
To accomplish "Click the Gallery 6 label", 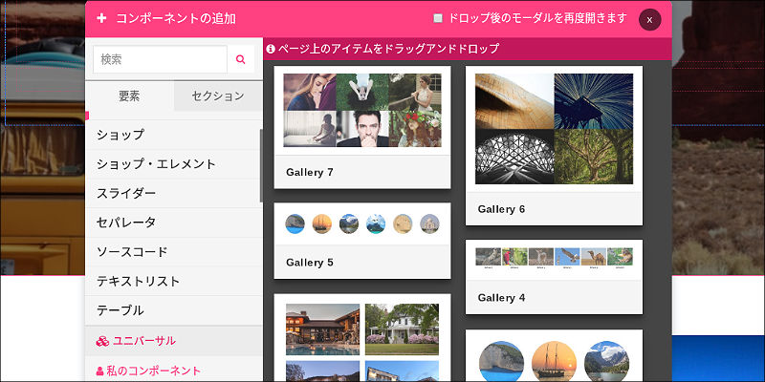I will (501, 209).
